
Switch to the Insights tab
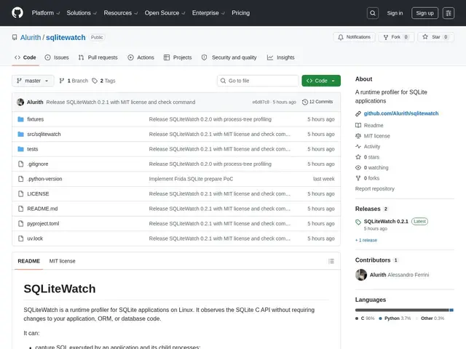pos(280,57)
